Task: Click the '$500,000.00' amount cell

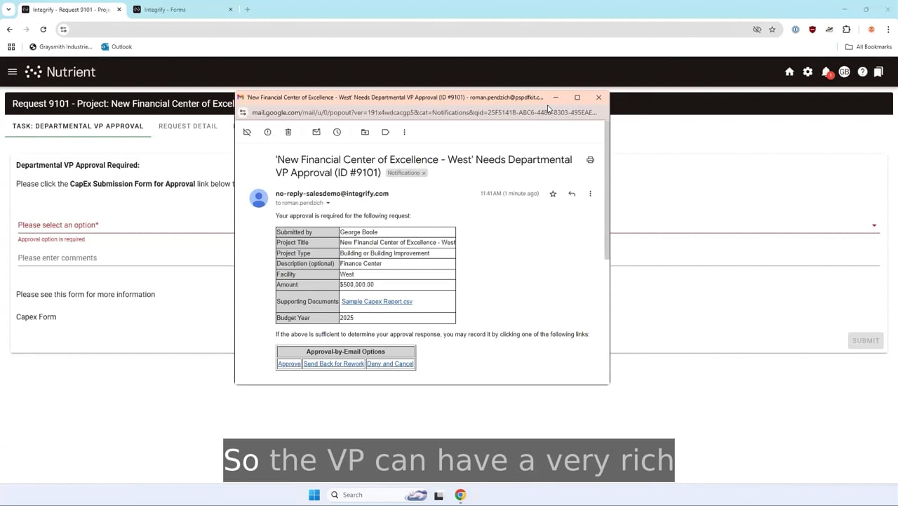Action: coord(397,285)
